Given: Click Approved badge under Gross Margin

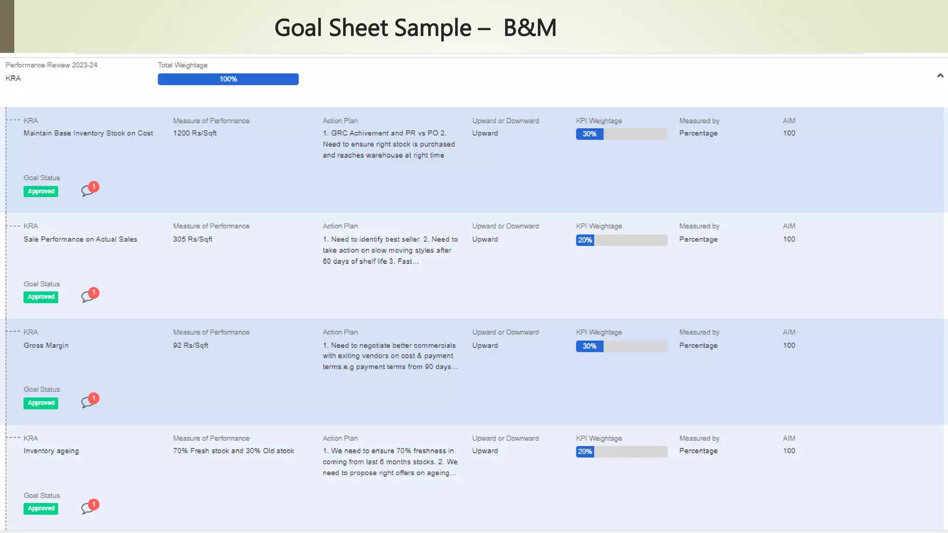Looking at the screenshot, I should 41,403.
